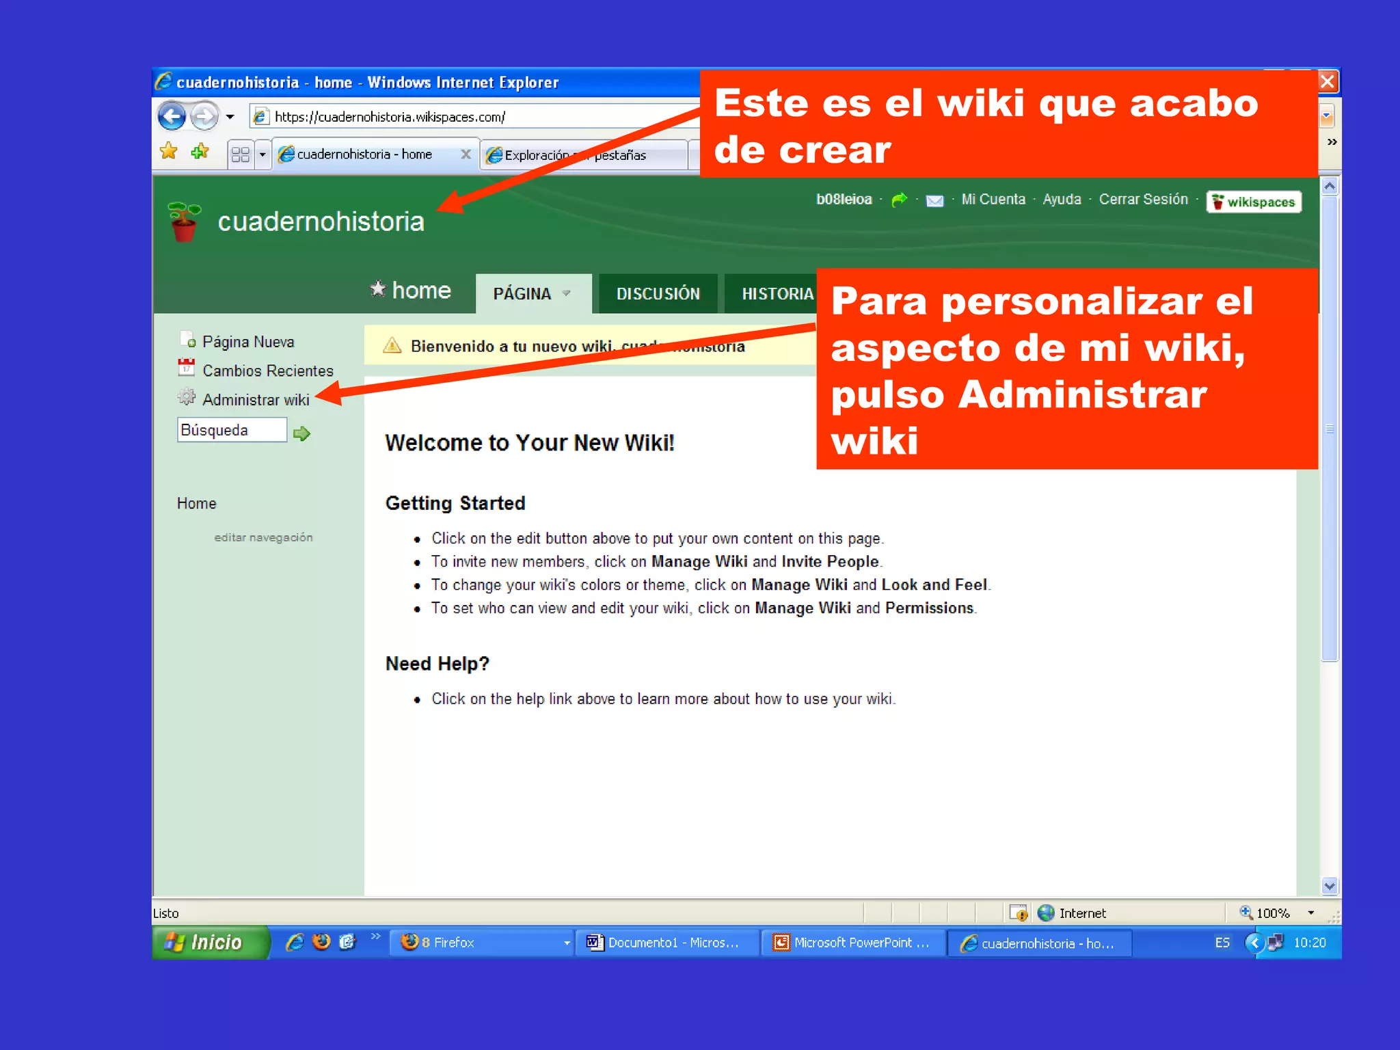This screenshot has width=1400, height=1050.
Task: Click editar navegación link
Action: [x=263, y=537]
